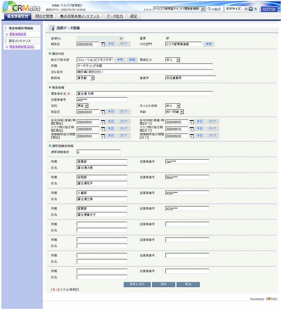The image size is (282, 310).
Task: Expand the 勤務地 dropdown showing 東京都
Action: (92, 78)
